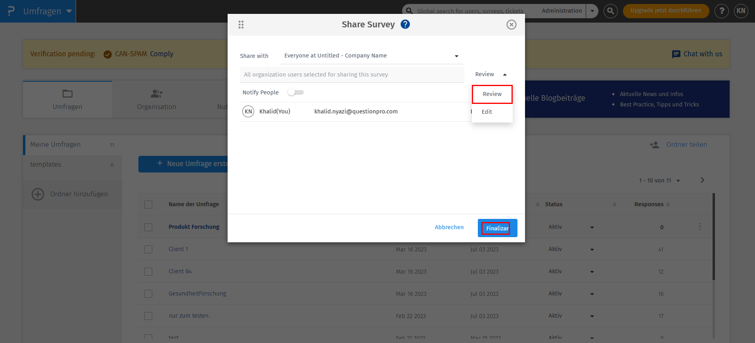755x343 pixels.
Task: Go to next page of surveys
Action: (x=702, y=180)
